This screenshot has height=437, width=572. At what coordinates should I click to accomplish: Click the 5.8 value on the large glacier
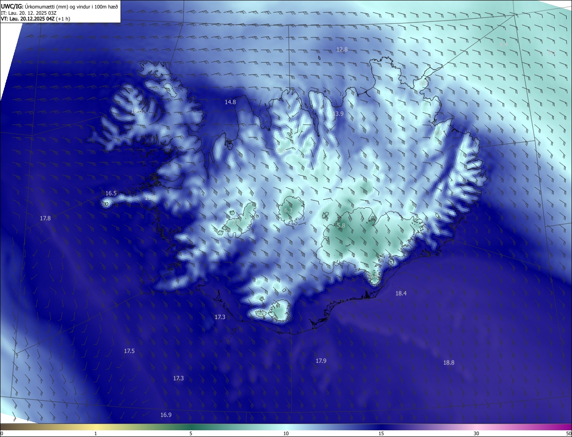[x=341, y=226]
